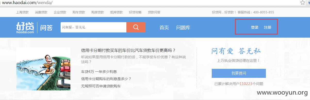Open question 车贷4万 一年多少利息
This screenshot has height=100, width=310.
pyautogui.click(x=99, y=72)
